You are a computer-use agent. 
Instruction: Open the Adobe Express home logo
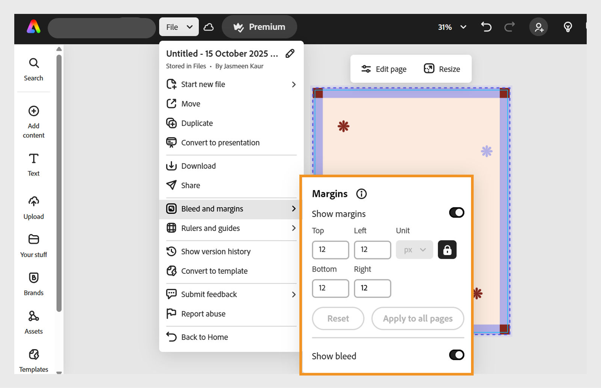tap(34, 27)
